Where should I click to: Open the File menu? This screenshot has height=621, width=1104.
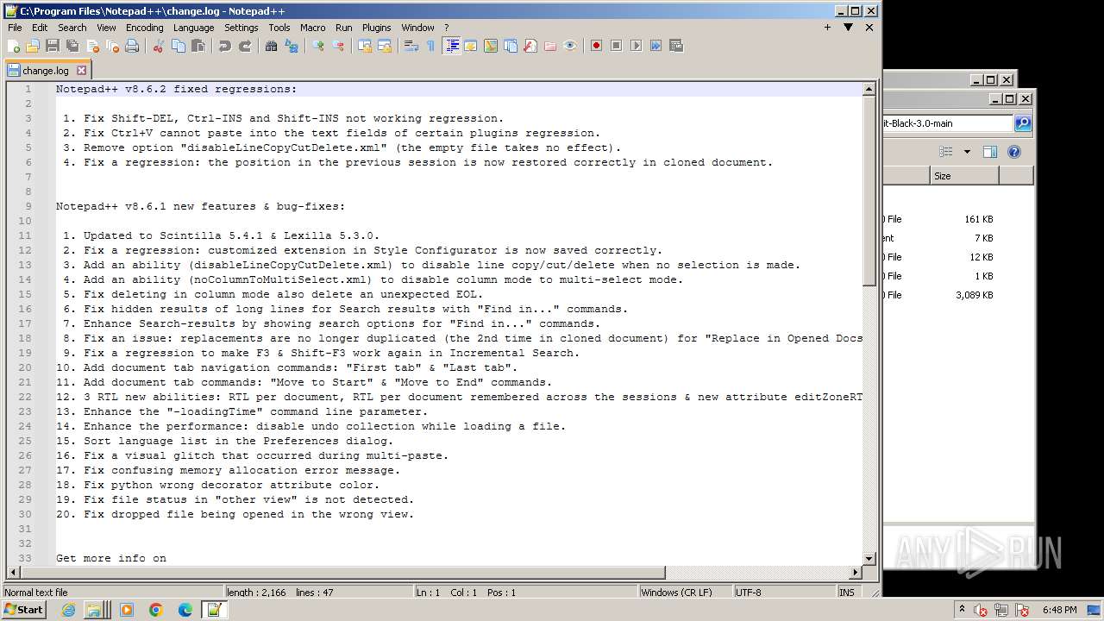pos(15,28)
